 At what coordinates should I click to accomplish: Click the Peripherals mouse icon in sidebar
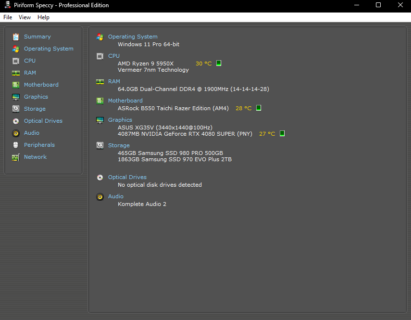point(16,145)
